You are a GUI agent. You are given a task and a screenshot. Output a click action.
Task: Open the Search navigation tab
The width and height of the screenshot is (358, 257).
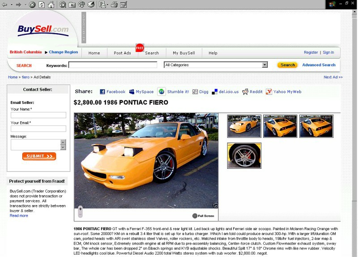coord(152,53)
